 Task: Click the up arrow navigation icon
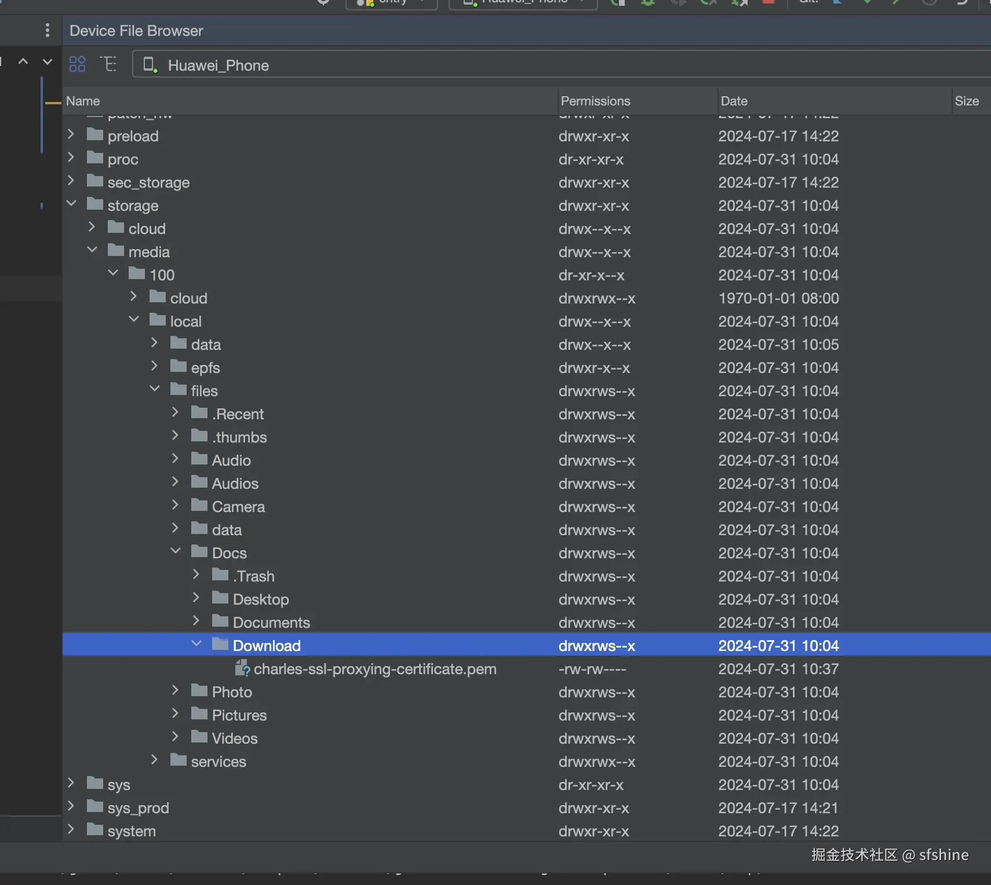pos(23,61)
